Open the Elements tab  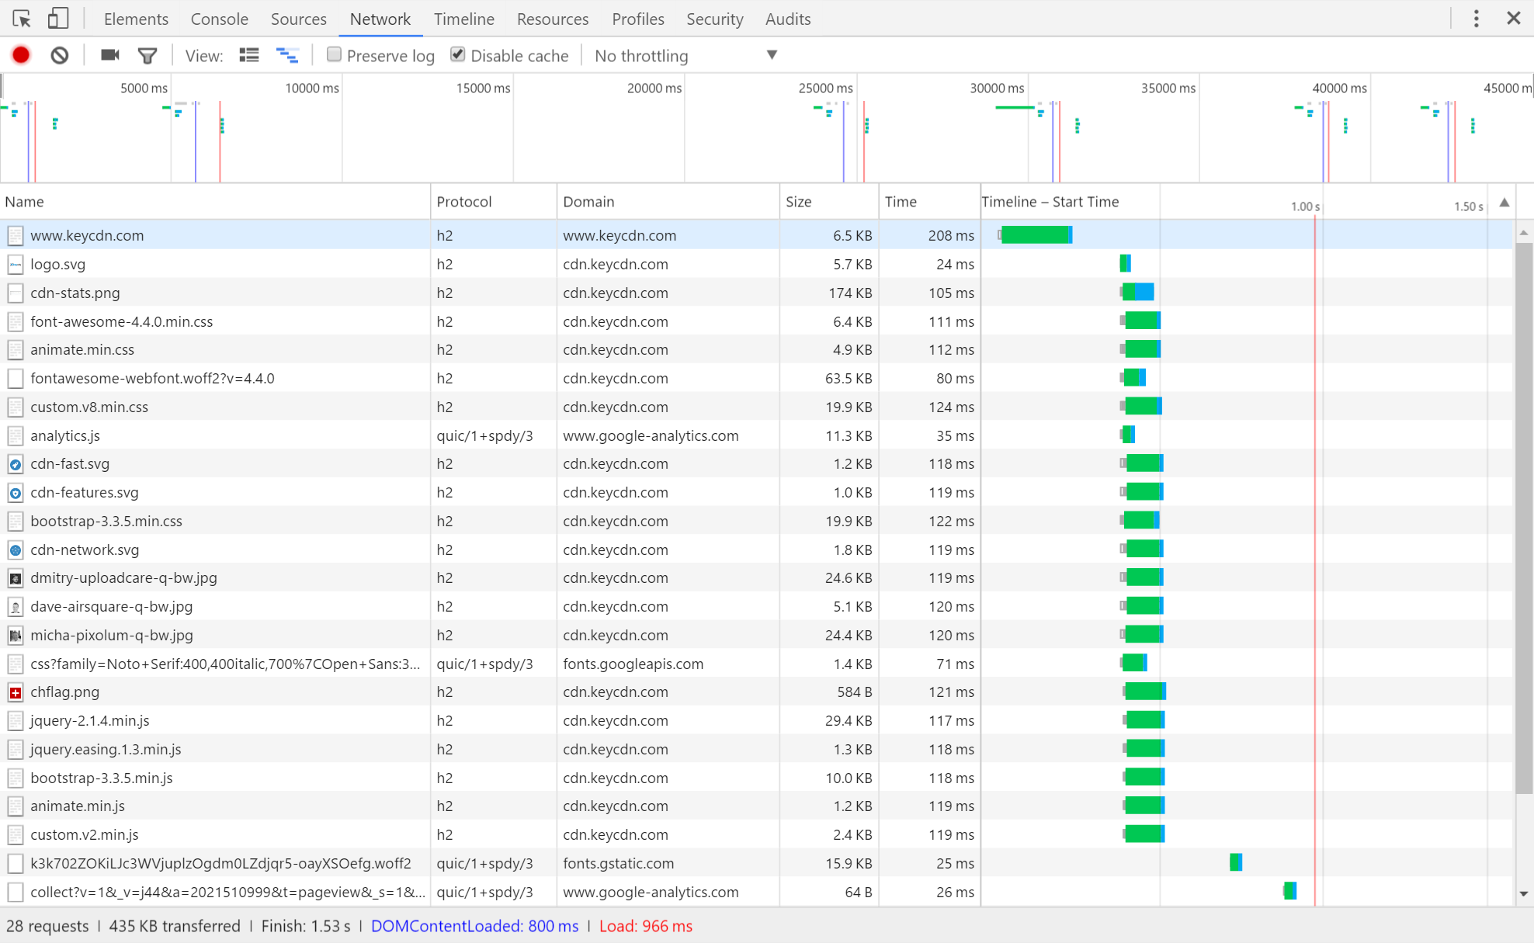[136, 19]
